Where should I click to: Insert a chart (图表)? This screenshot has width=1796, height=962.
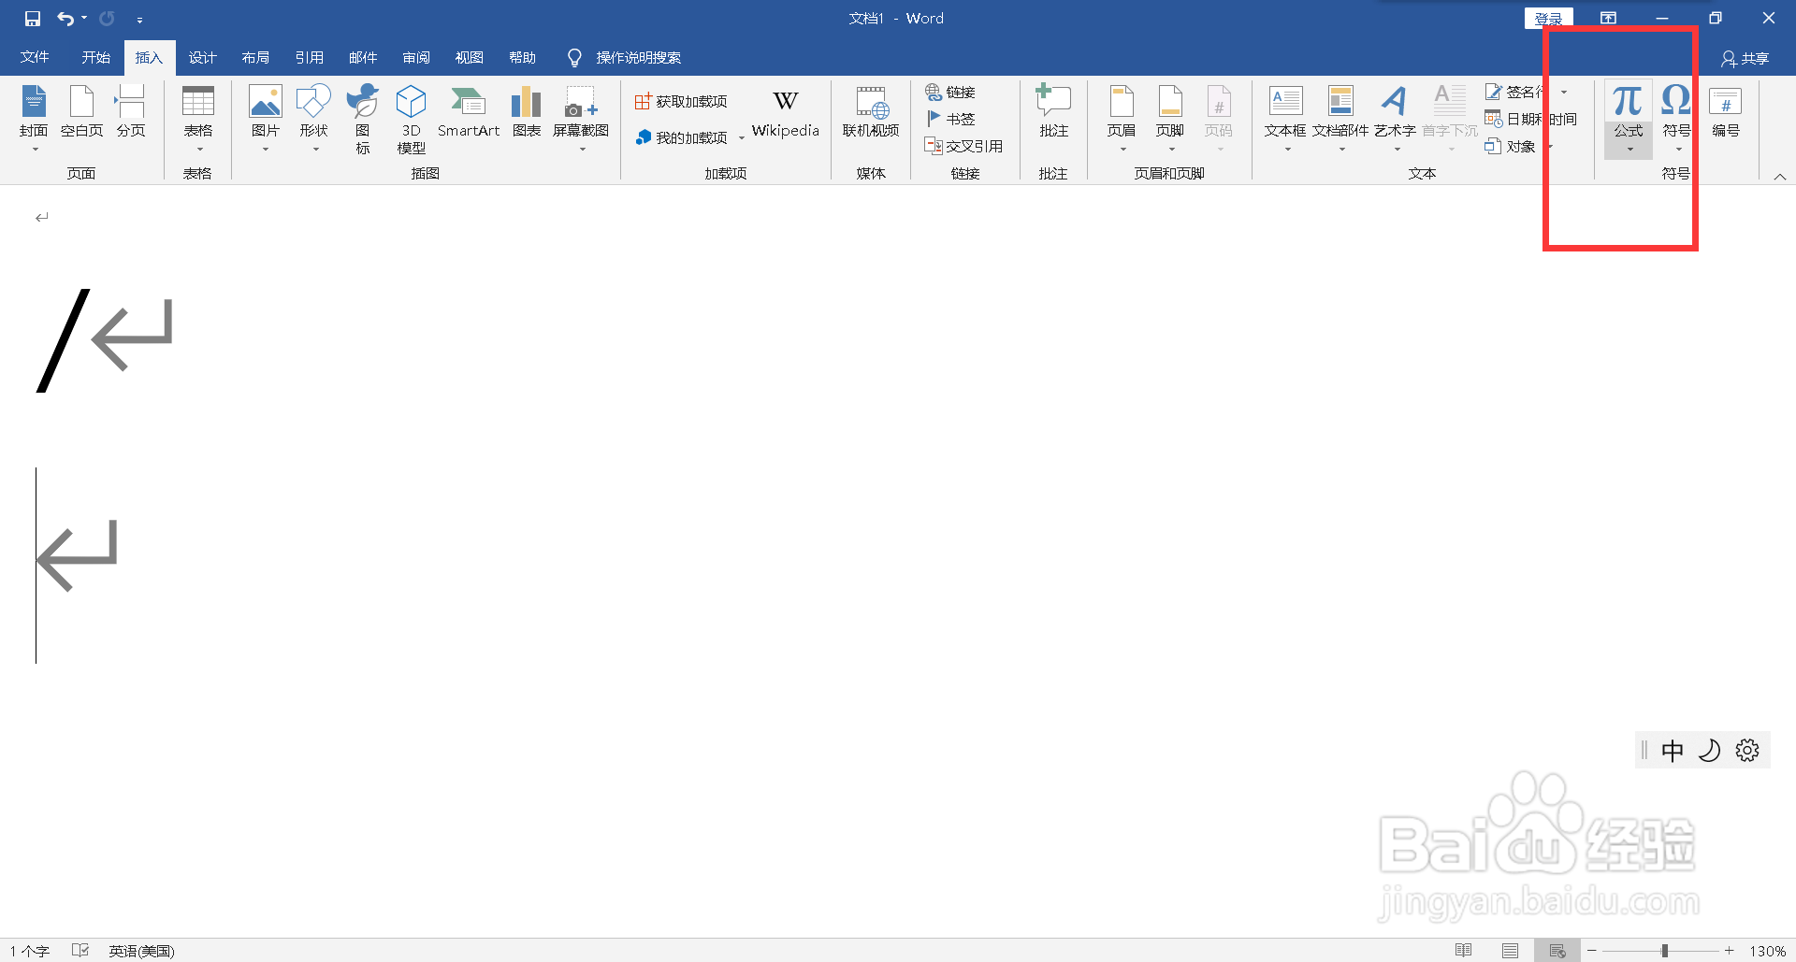pyautogui.click(x=527, y=112)
